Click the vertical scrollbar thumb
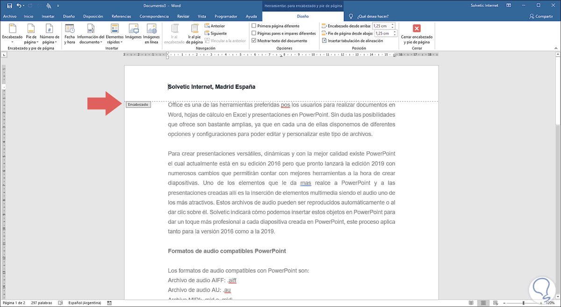The width and height of the screenshot is (561, 307). click(557, 91)
